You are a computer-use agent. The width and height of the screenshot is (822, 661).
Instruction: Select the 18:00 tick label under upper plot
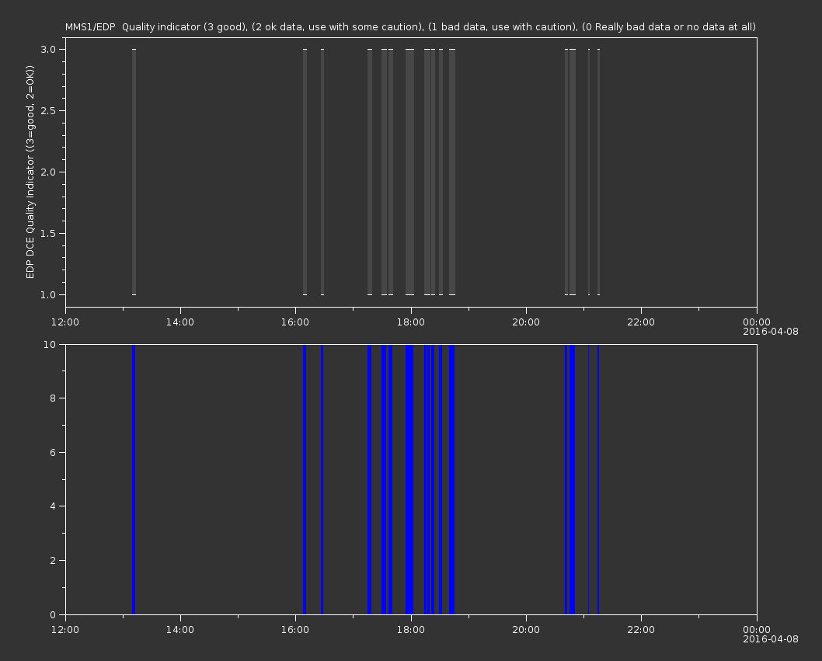click(410, 322)
